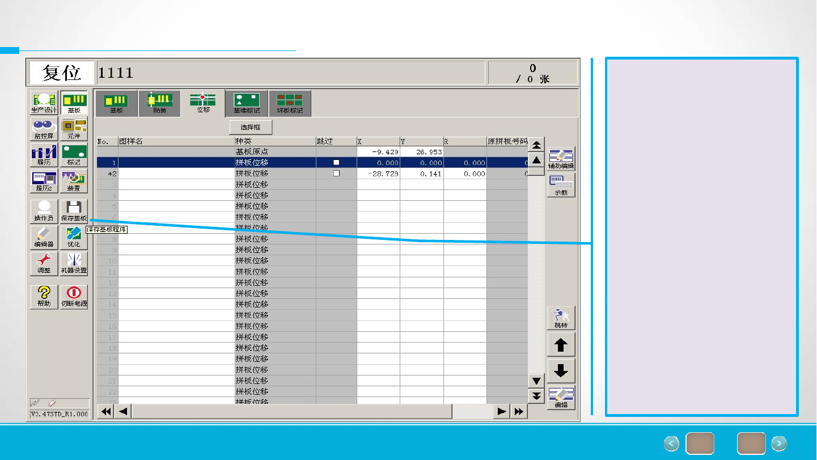Viewport: 817px width, 460px height.
Task: Open the 帮助 help icon
Action: point(44,296)
